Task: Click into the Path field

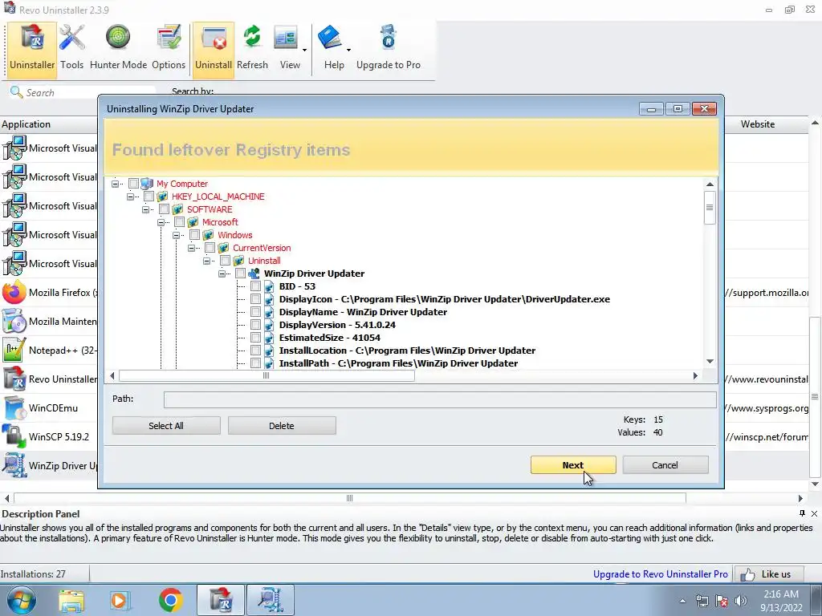Action: coord(440,399)
